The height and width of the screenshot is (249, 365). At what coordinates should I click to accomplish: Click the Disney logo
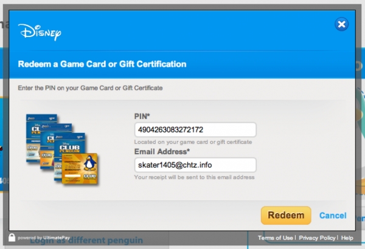(40, 32)
